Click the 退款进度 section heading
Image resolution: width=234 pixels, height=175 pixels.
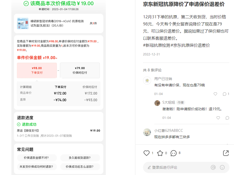(x=25, y=118)
